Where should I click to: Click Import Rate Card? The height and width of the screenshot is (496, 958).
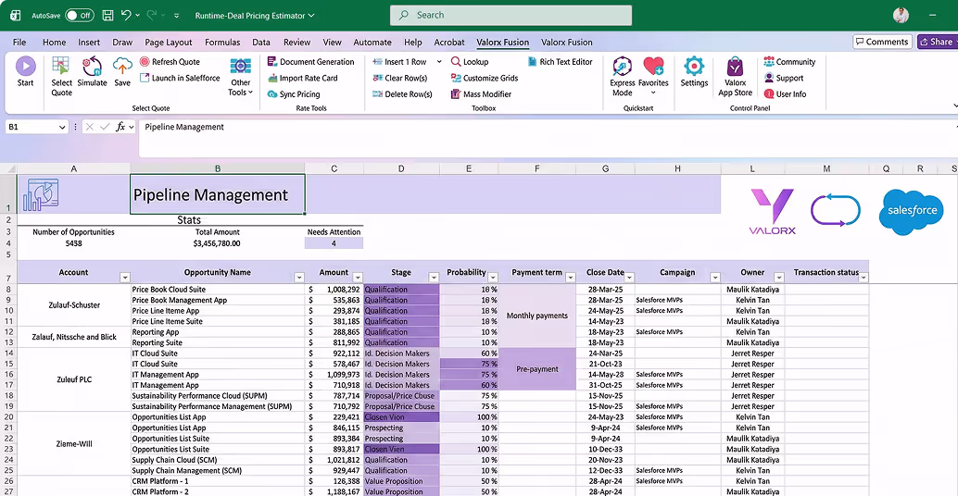[x=302, y=78]
